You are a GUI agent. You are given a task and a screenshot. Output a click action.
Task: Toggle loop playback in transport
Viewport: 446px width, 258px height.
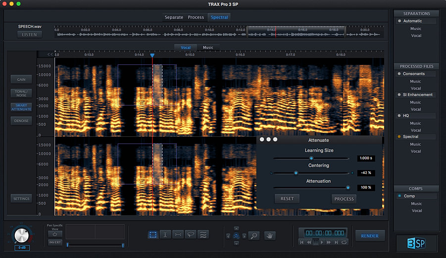coord(344,242)
